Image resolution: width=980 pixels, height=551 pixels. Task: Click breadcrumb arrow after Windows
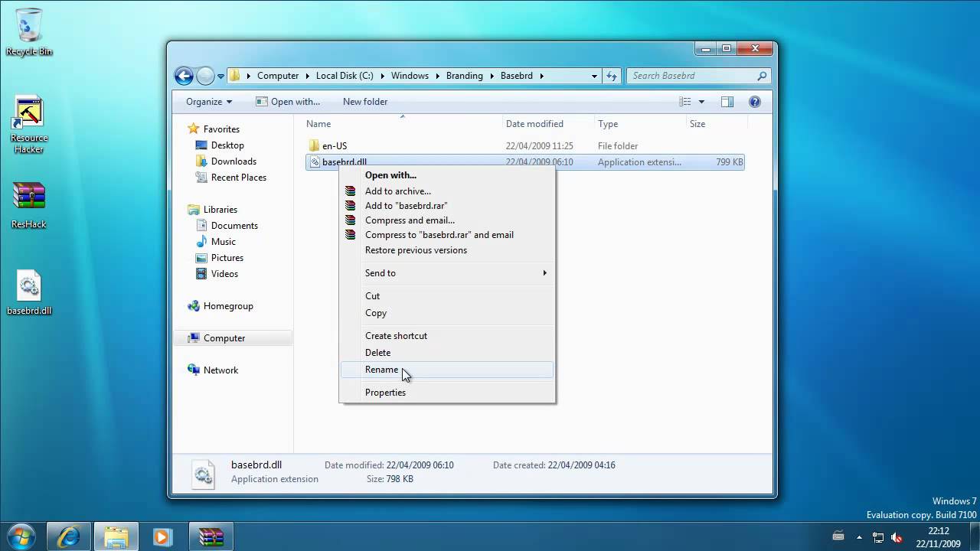(437, 76)
